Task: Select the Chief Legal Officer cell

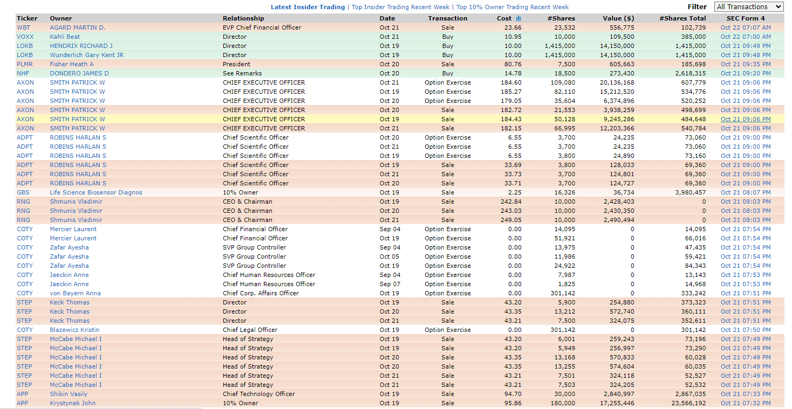Action: click(250, 330)
